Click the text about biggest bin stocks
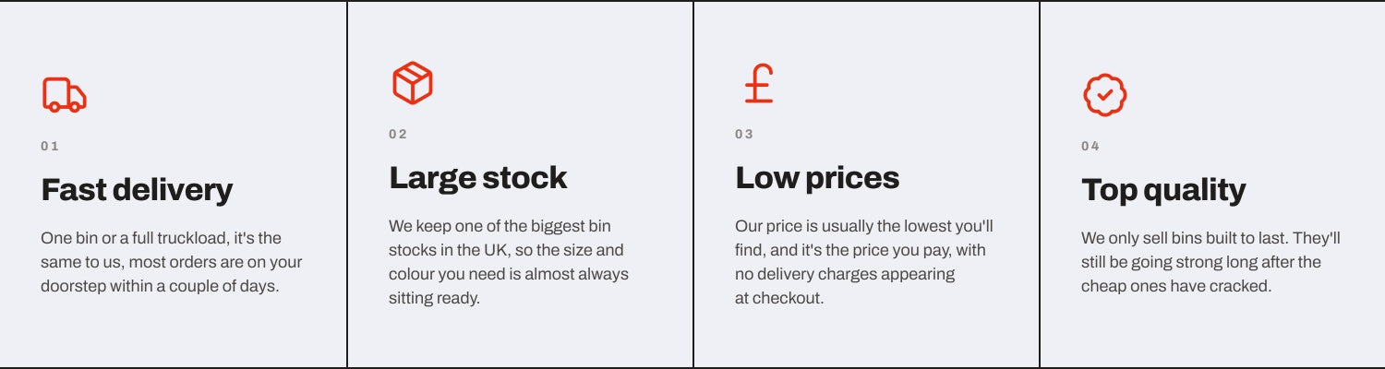Viewport: 1385px width, 369px height. pyautogui.click(x=509, y=262)
